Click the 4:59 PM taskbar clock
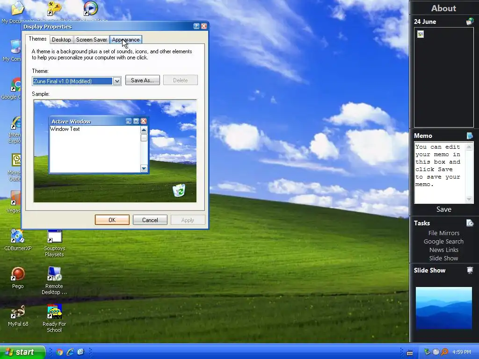Screen dimensions: 479x359 click(462, 352)
